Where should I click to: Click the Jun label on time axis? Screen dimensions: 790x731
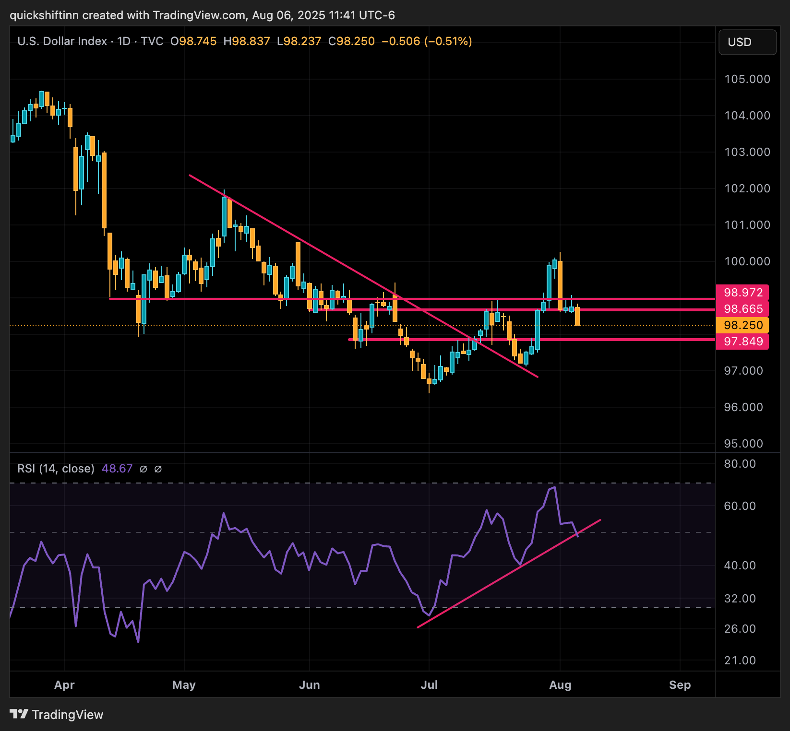click(x=310, y=685)
